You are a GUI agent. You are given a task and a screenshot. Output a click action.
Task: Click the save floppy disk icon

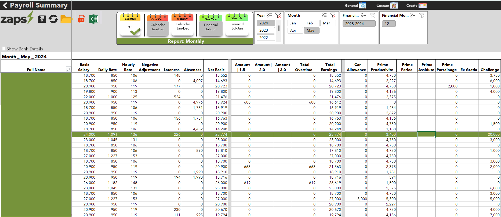click(42, 19)
